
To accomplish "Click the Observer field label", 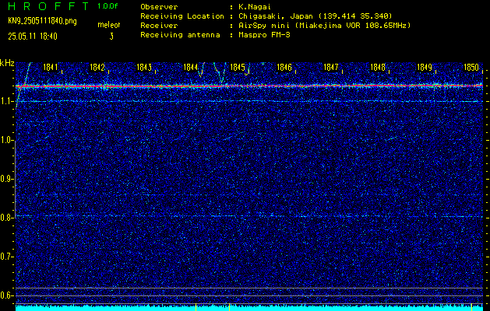I will pyautogui.click(x=159, y=6).
